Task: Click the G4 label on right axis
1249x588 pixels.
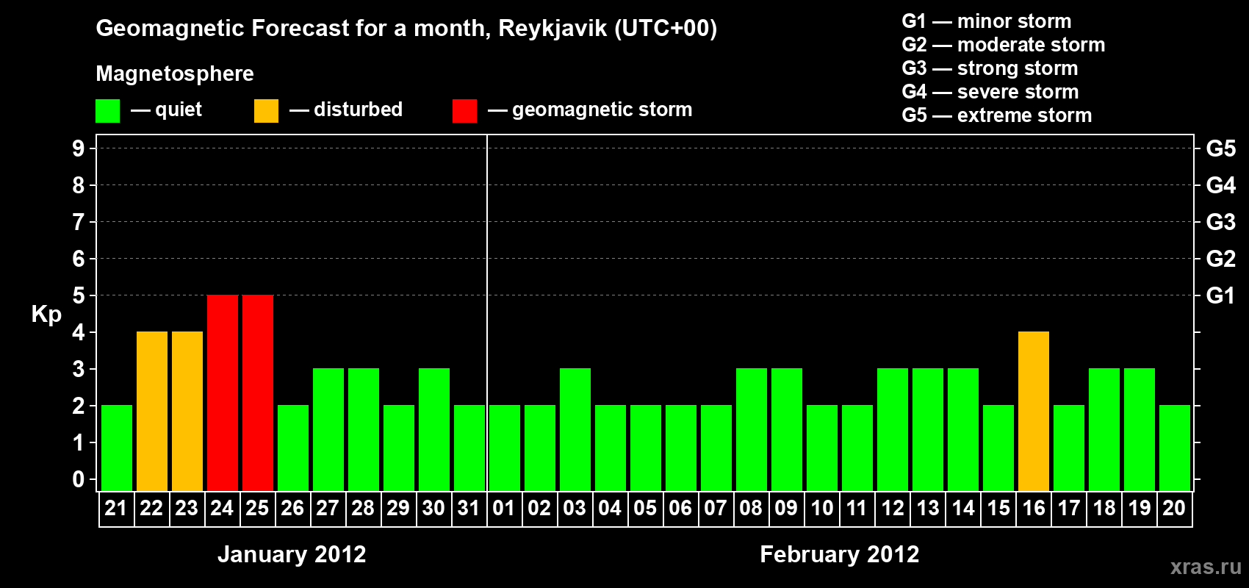Action: (1220, 185)
